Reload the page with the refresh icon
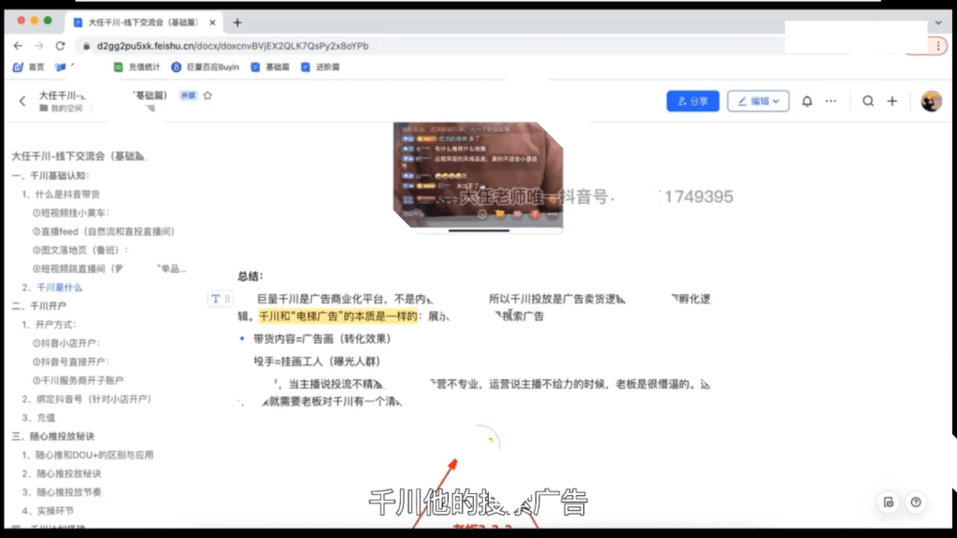Screen dimensions: 957x538 [60, 46]
